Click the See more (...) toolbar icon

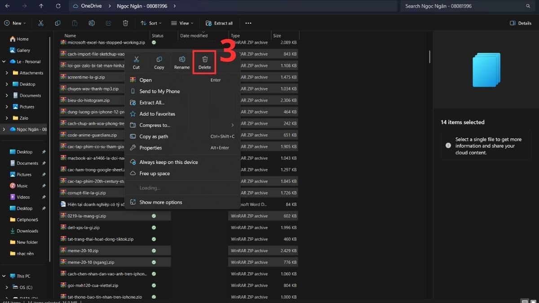coord(248,23)
